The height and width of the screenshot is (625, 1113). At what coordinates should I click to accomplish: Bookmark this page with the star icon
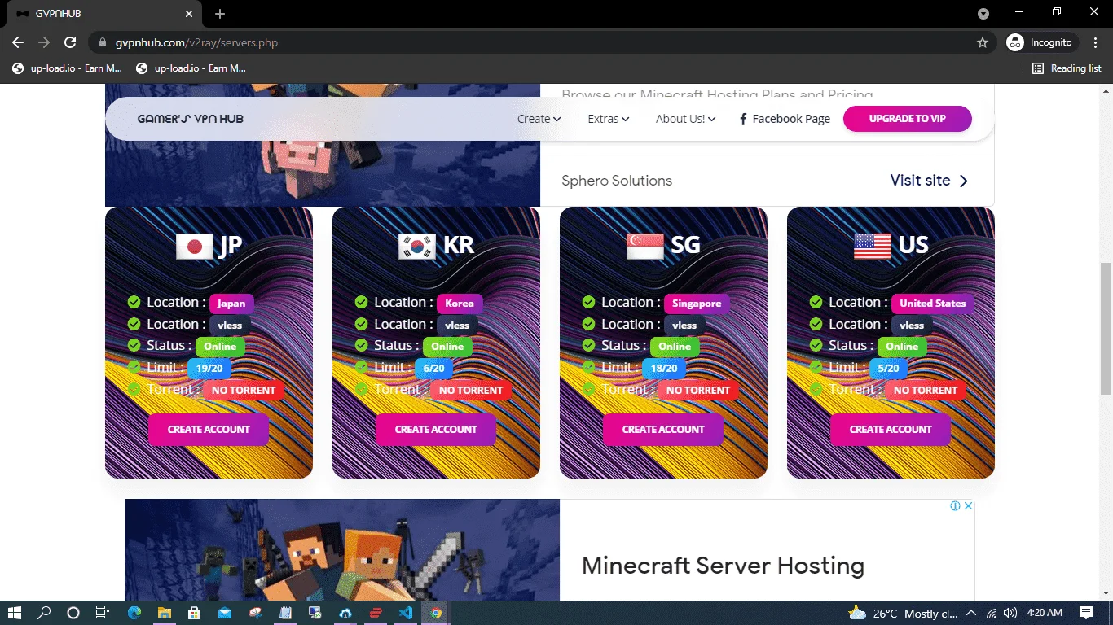pyautogui.click(x=983, y=42)
